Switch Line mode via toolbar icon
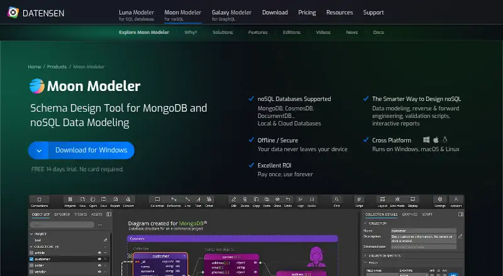Viewport: 503px width, 276px height. 397,199
